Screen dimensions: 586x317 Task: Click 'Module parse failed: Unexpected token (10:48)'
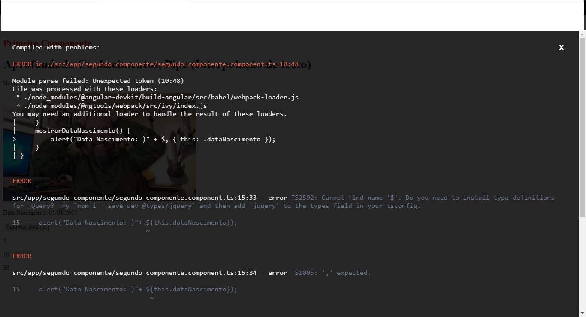98,81
